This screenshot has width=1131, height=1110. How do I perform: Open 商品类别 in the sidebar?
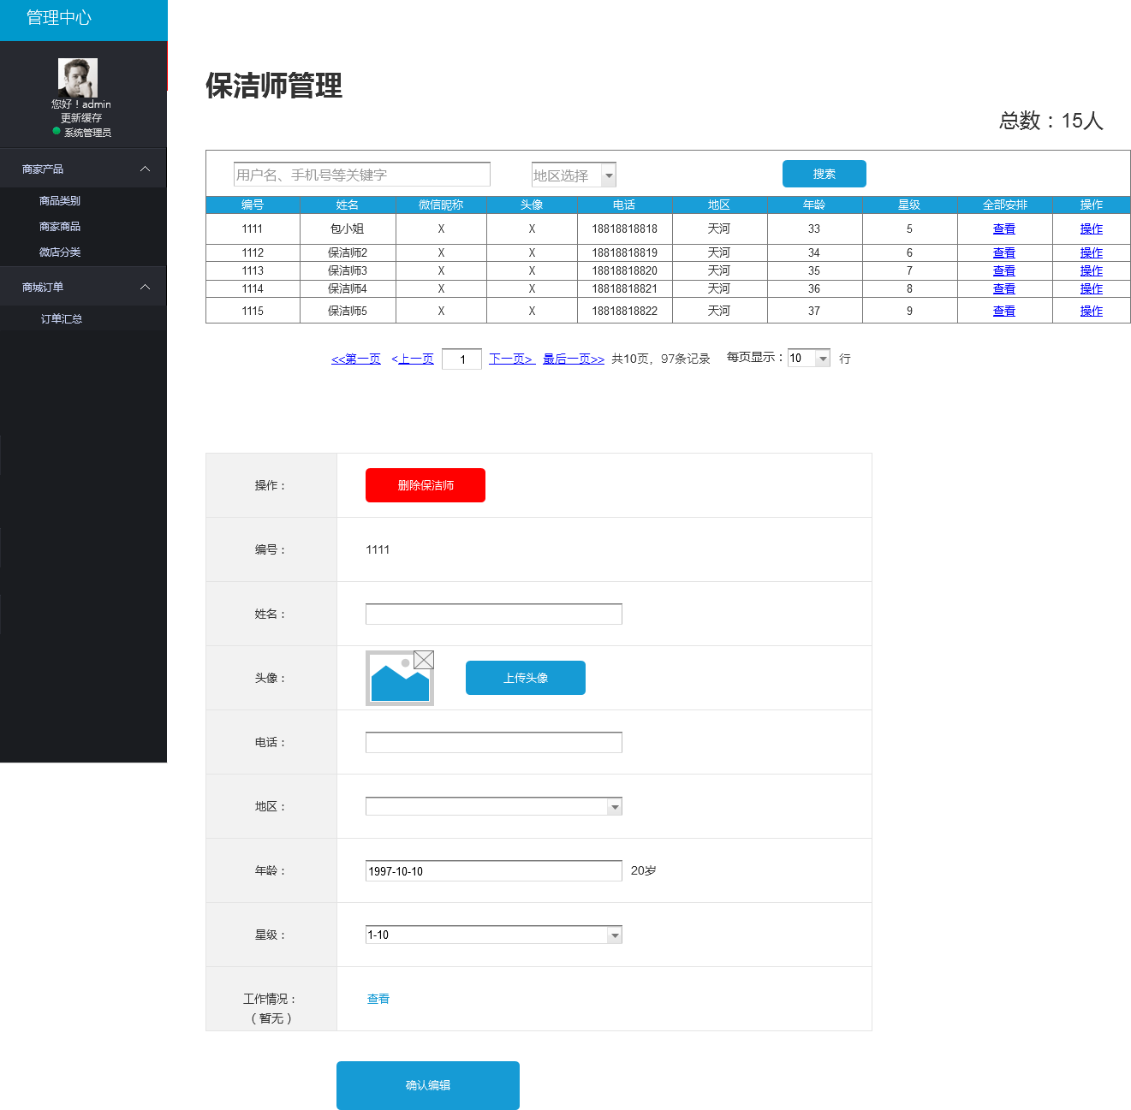(60, 201)
